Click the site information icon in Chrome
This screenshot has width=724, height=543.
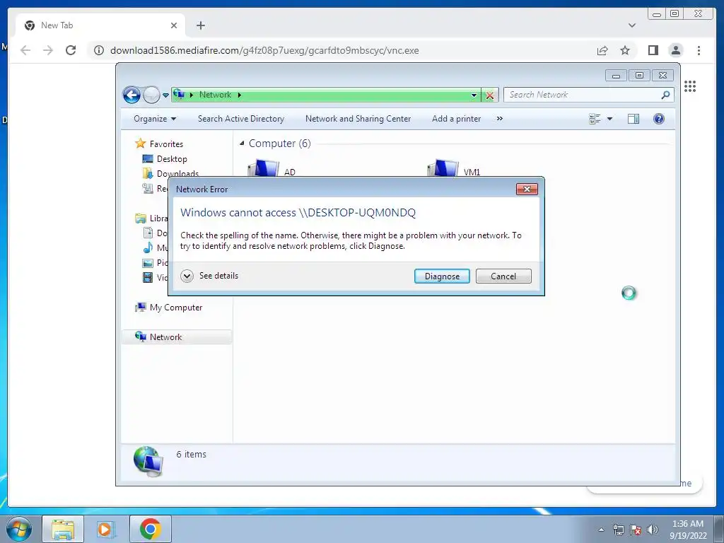pyautogui.click(x=99, y=50)
